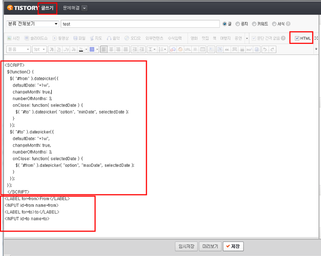Click the 저장 save button
This screenshot has width=321, height=256.
[x=233, y=246]
